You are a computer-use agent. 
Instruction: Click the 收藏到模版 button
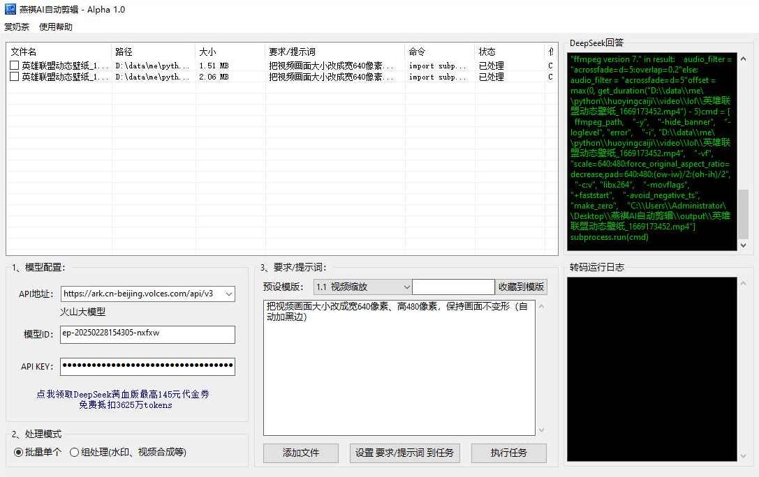(522, 286)
